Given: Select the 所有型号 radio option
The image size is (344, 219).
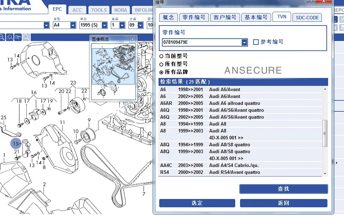Looking at the screenshot, I should pyautogui.click(x=161, y=64).
